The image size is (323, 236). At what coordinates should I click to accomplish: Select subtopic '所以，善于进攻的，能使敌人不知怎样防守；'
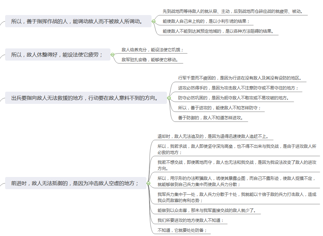(219, 108)
